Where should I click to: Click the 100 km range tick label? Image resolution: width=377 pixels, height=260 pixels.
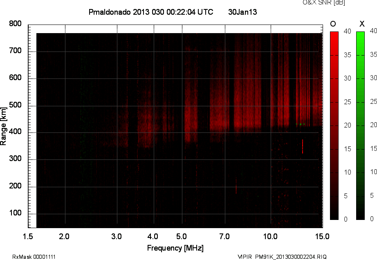15,214
